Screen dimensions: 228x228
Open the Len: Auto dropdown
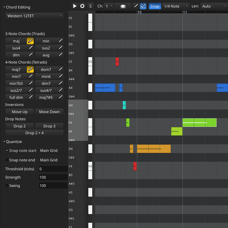pos(214,6)
